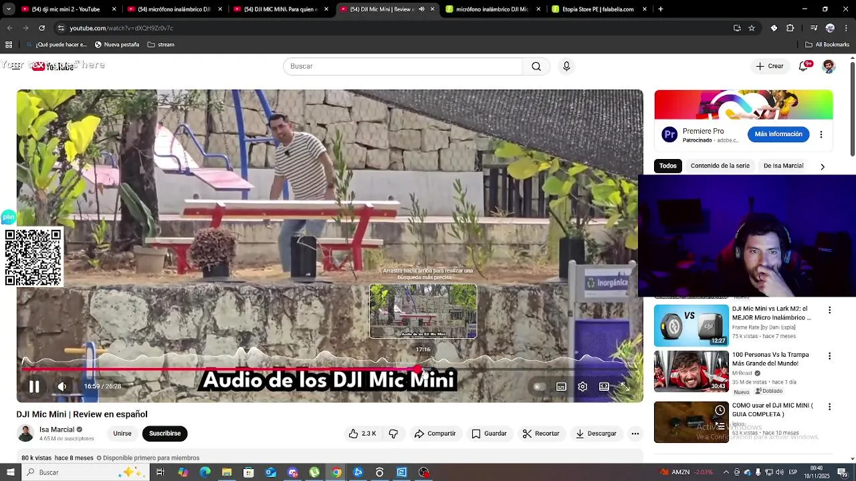Open the Windows Start menu
This screenshot has height=481, width=856.
(10, 472)
